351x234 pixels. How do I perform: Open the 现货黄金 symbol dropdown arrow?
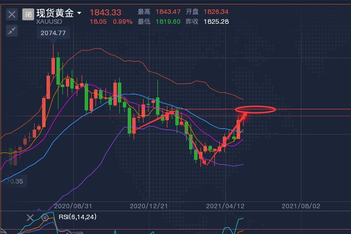(79, 13)
